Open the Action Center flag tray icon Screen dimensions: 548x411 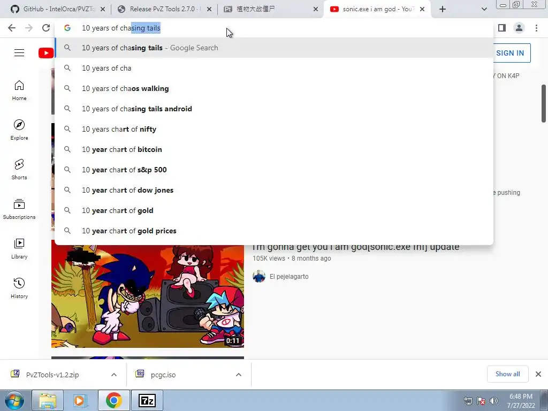pos(481,401)
